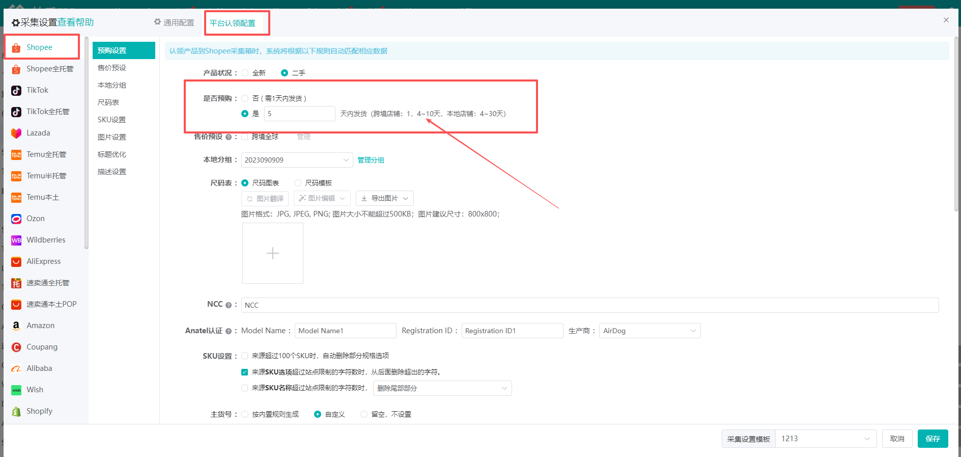Select 自定义 for 主货号
The width and height of the screenshot is (961, 457).
tap(318, 414)
